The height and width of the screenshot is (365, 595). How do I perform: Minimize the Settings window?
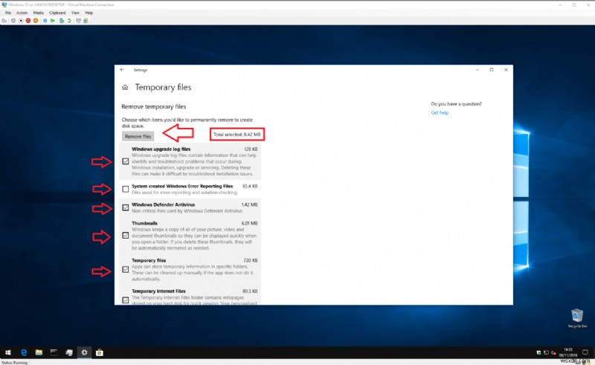click(x=477, y=70)
